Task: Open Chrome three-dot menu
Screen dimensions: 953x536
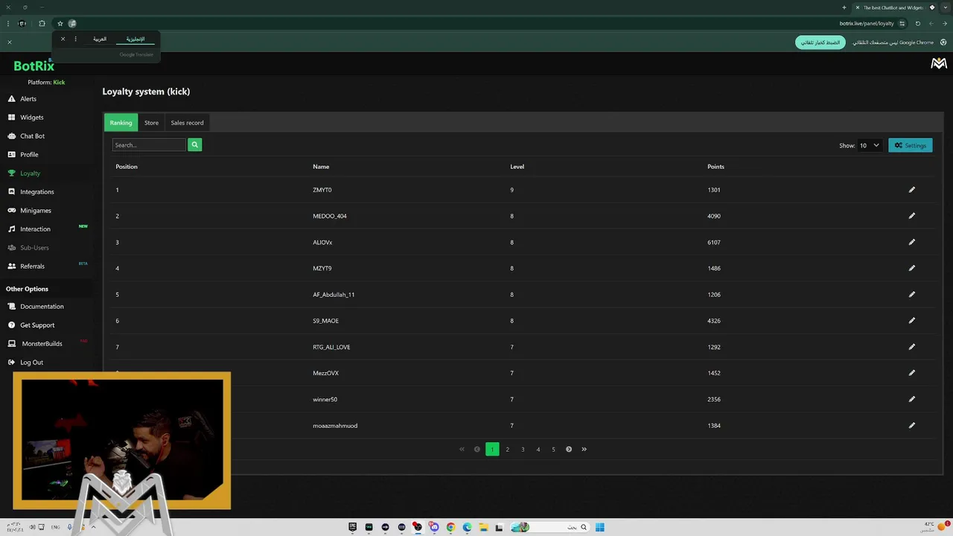Action: [8, 23]
